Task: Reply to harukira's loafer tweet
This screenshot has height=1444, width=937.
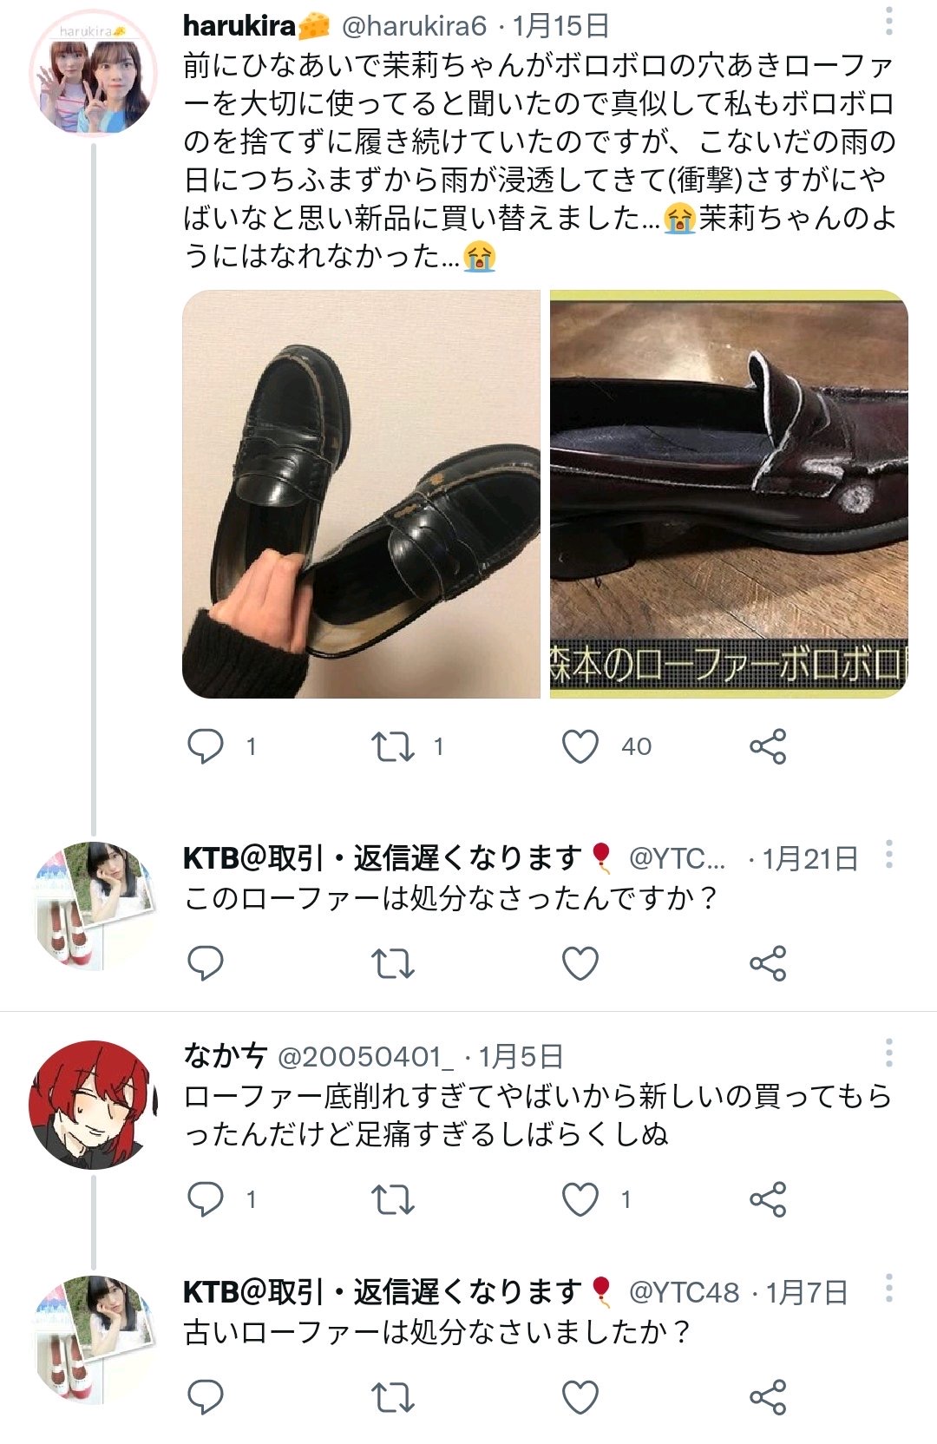Action: point(206,746)
